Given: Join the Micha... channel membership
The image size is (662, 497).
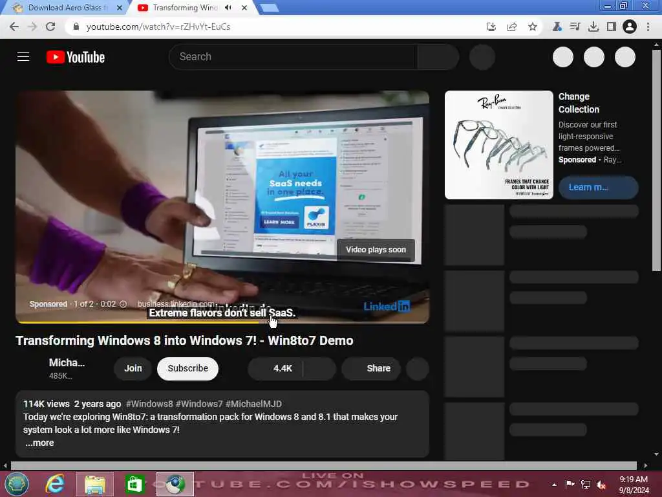Looking at the screenshot, I should tap(133, 368).
